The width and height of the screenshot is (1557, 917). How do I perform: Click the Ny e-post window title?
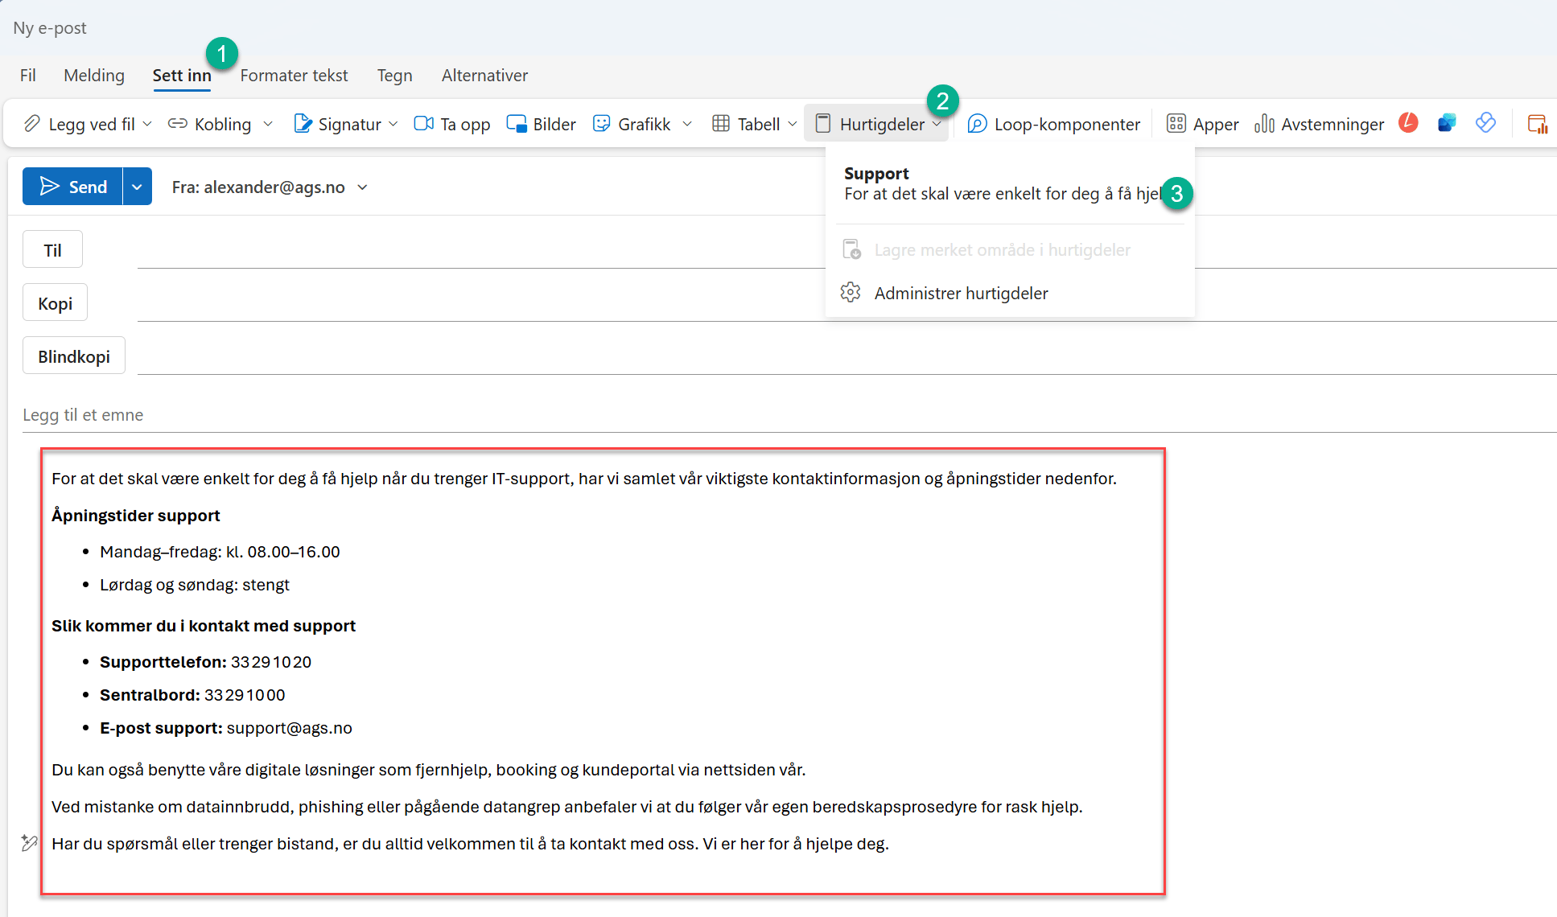tap(50, 28)
